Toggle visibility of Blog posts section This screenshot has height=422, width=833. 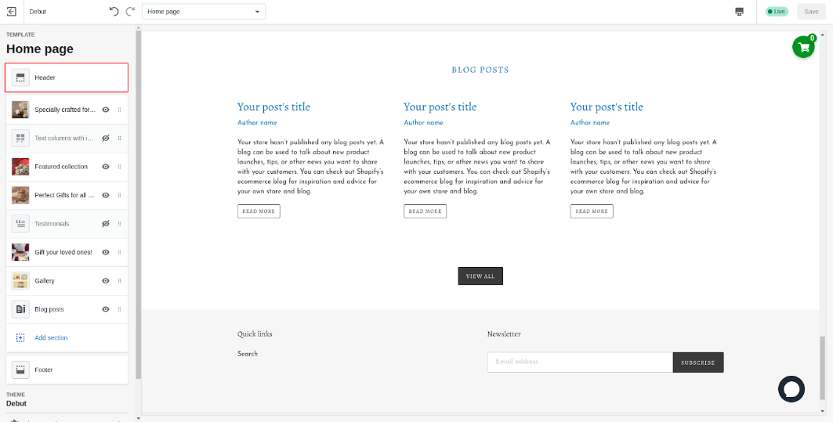tap(106, 309)
